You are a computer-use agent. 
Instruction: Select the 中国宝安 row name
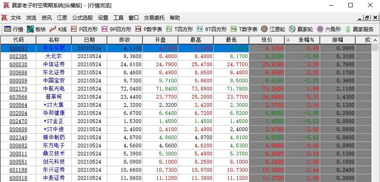coord(54,80)
